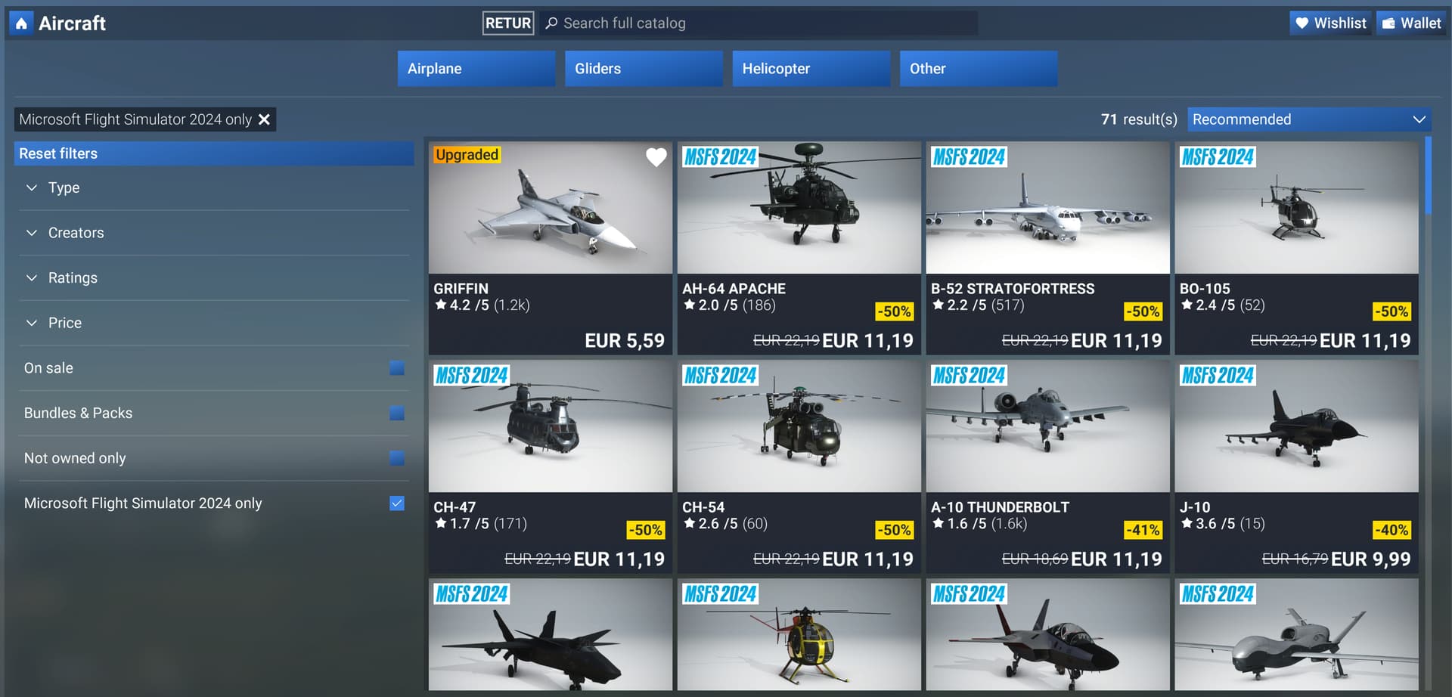Select the Helicopter category tab
This screenshot has width=1452, height=697.
[811, 69]
